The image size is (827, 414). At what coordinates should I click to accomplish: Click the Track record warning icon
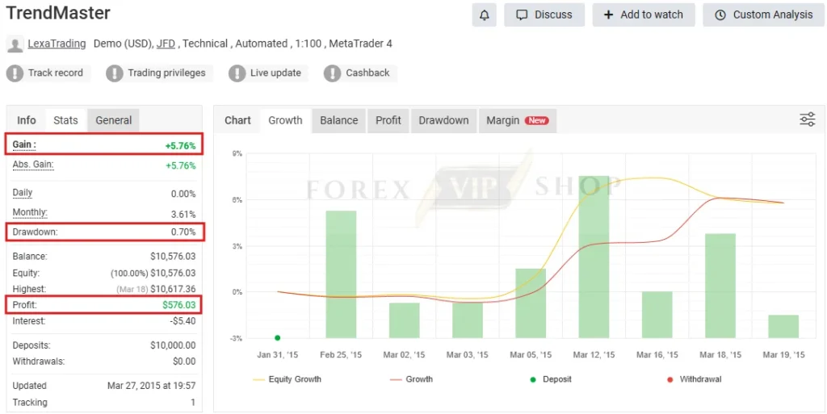[x=15, y=73]
